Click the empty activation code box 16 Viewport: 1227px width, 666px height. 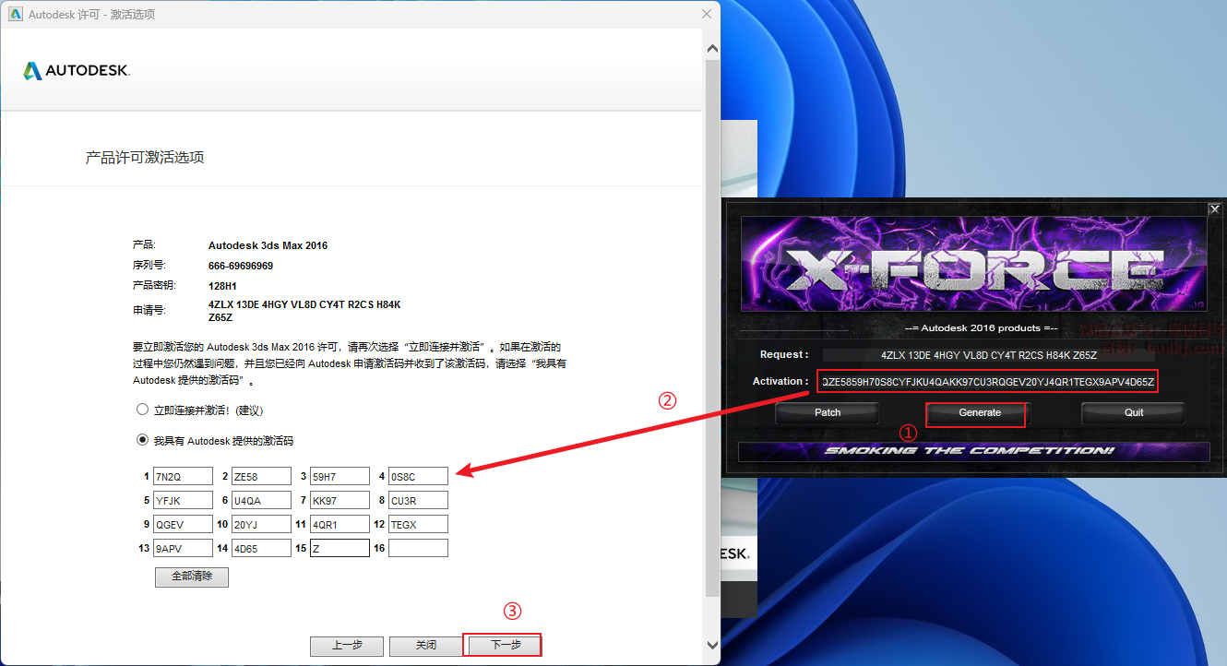click(418, 548)
